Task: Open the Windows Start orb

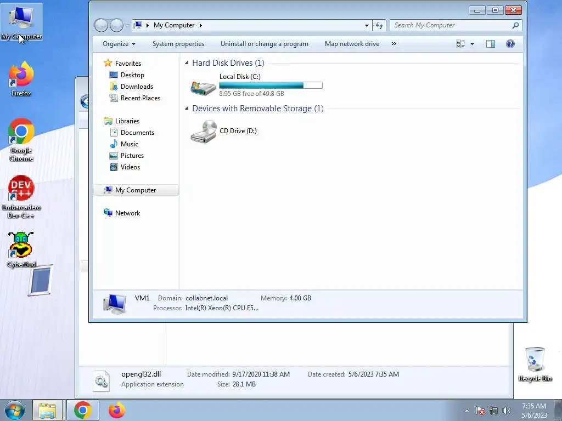Action: point(15,410)
